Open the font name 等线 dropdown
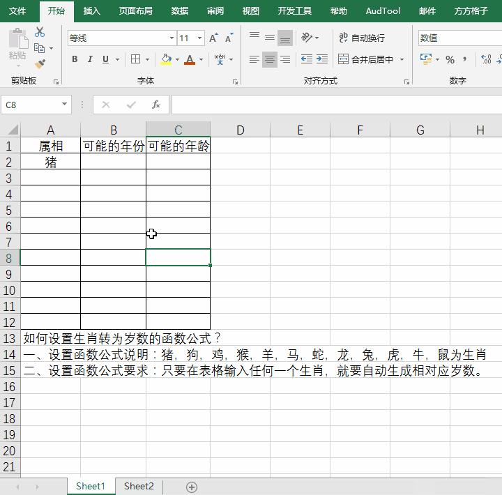Image resolution: width=502 pixels, height=495 pixels. pyautogui.click(x=172, y=38)
